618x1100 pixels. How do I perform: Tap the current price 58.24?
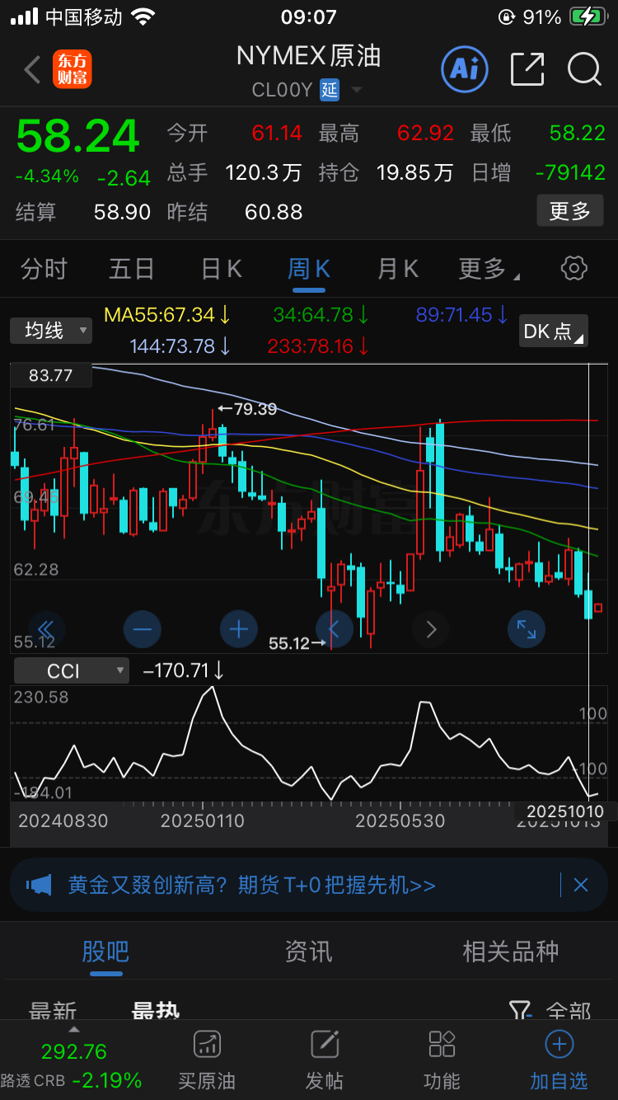click(x=78, y=137)
